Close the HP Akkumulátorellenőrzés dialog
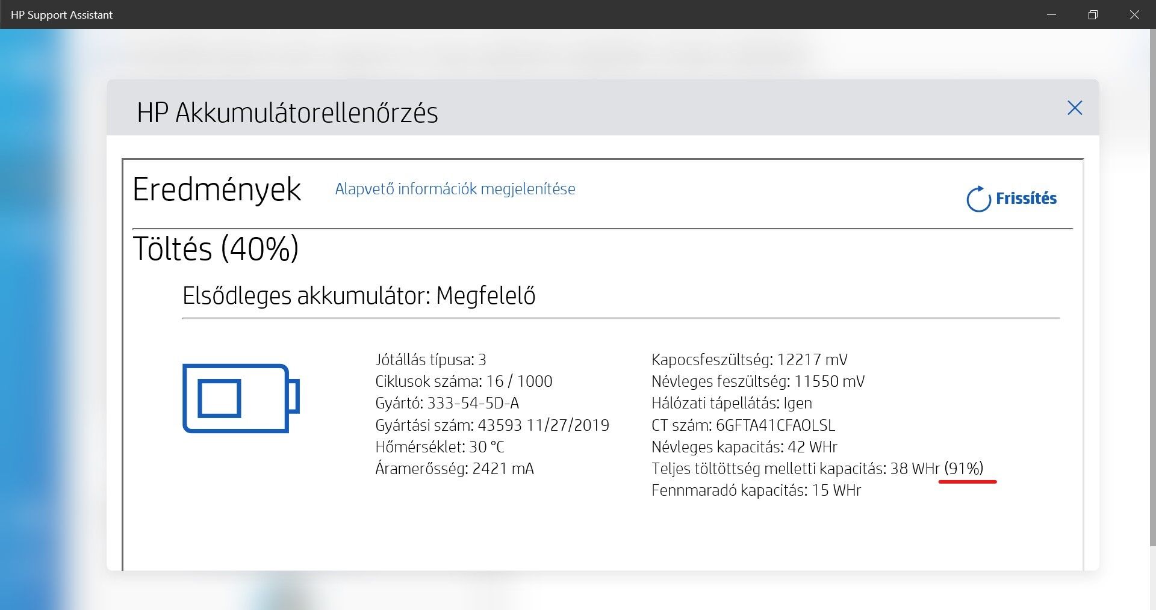 [1075, 108]
